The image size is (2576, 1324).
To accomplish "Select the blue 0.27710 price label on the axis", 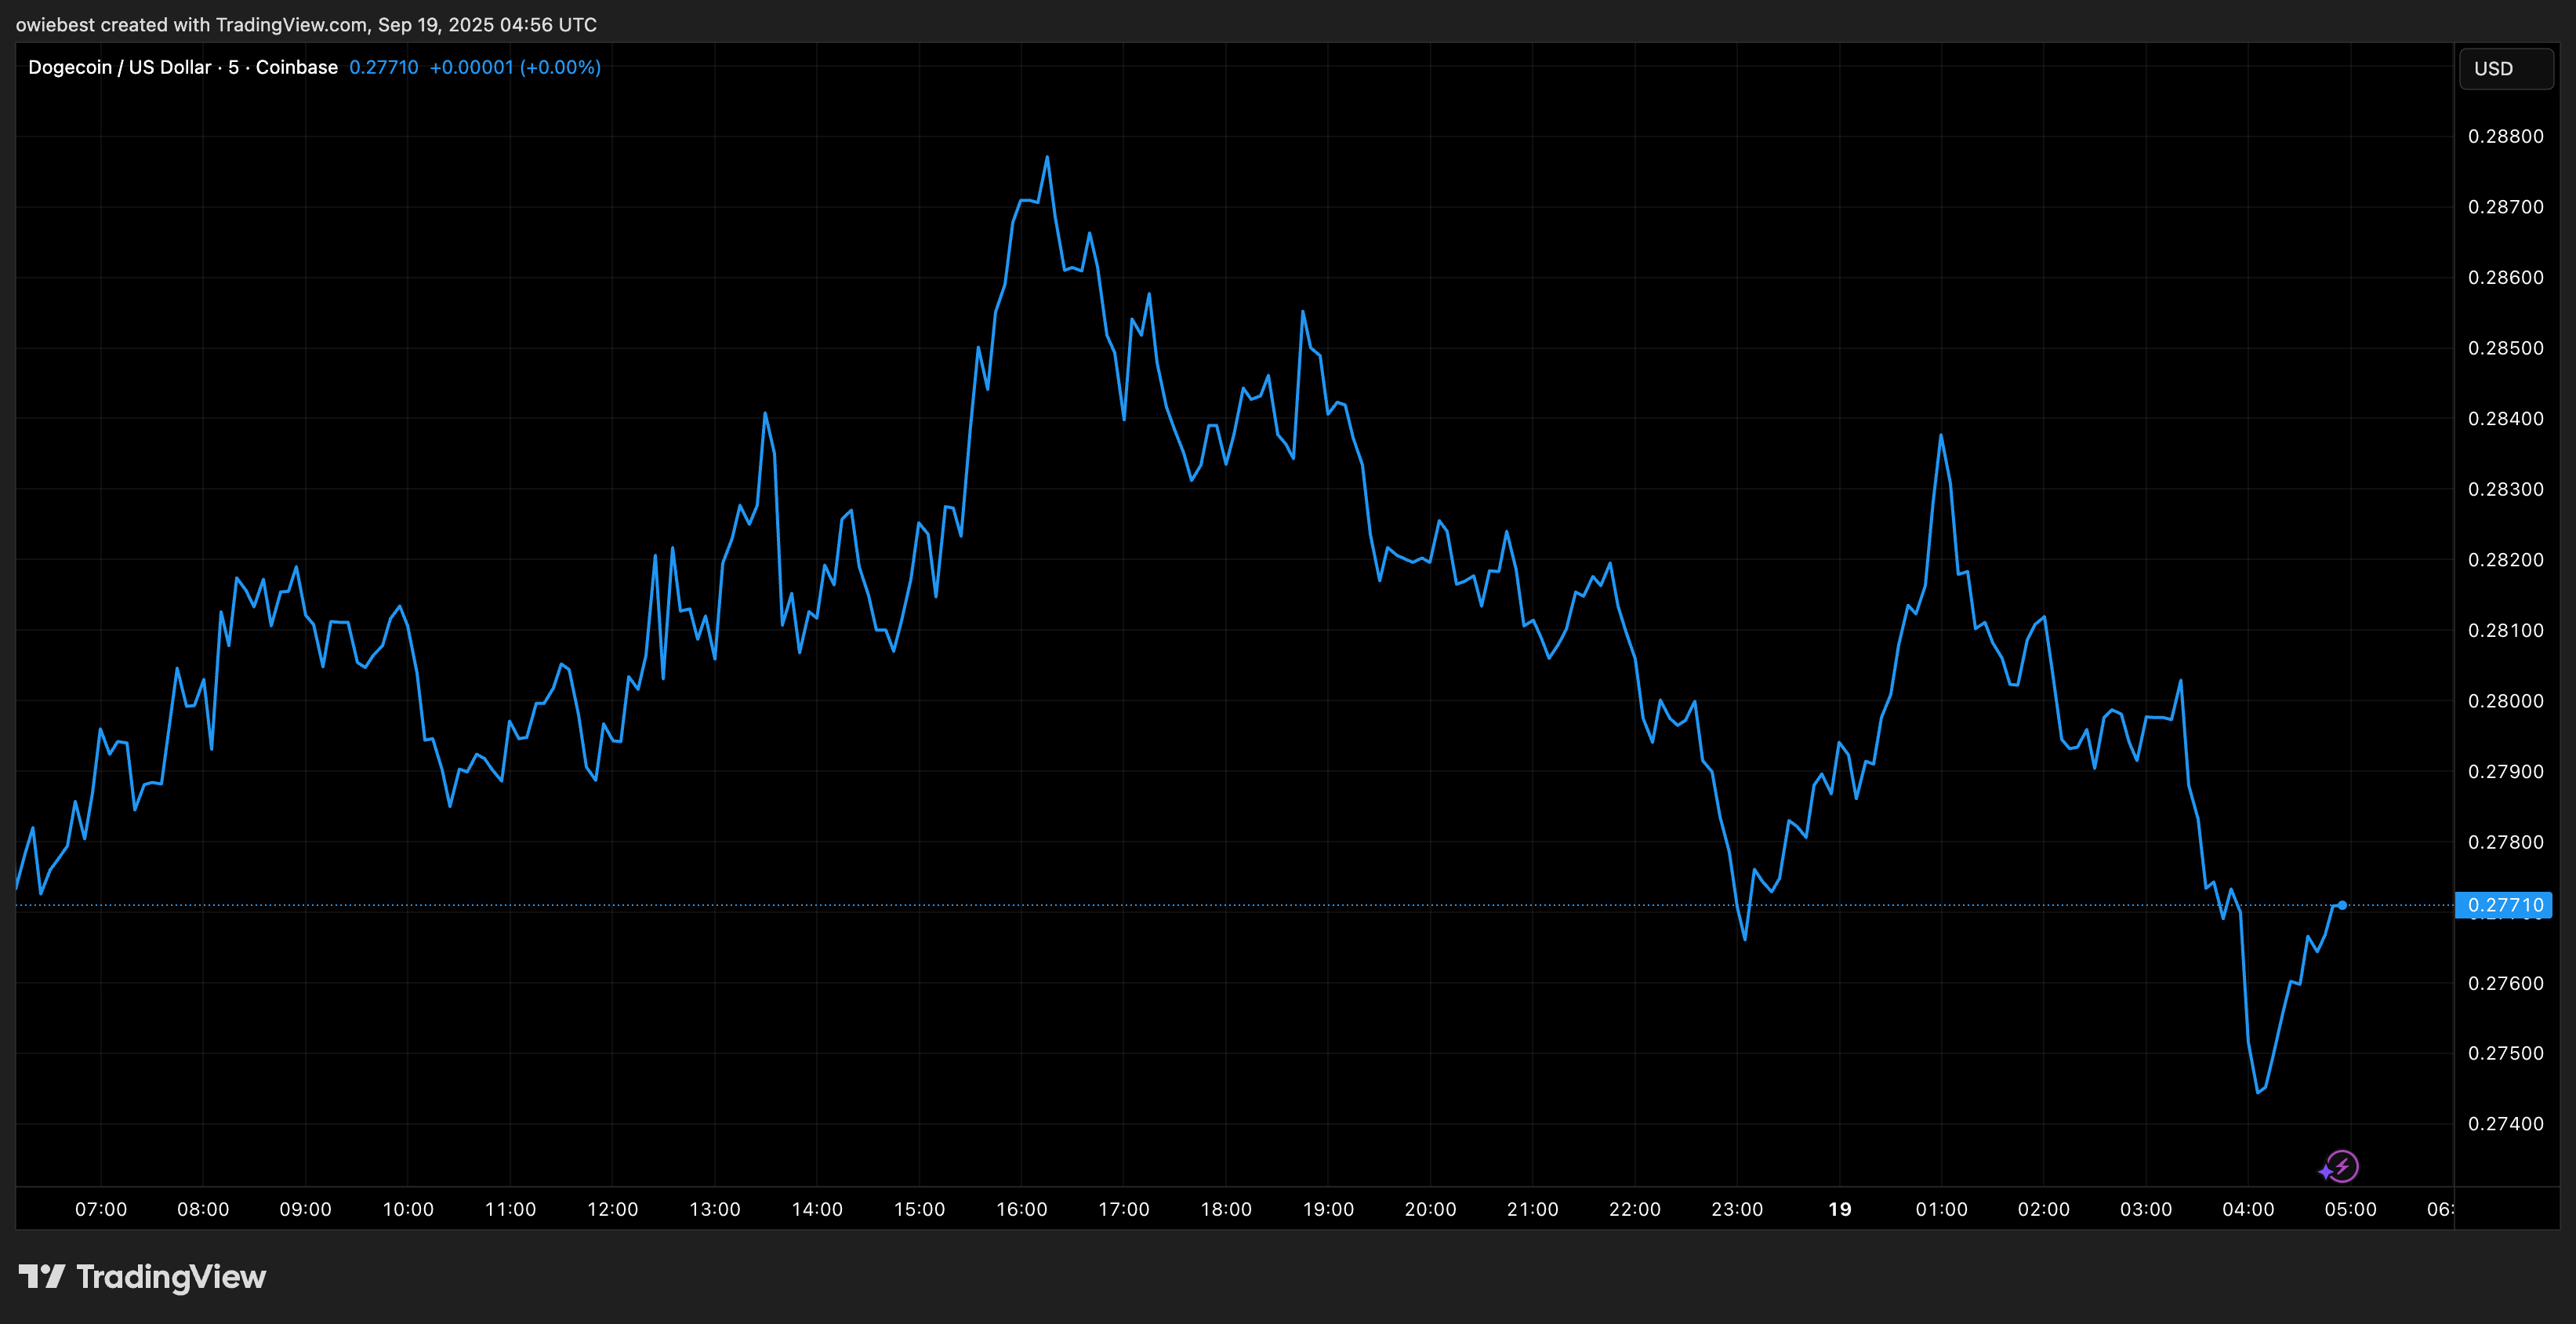I will point(2504,904).
